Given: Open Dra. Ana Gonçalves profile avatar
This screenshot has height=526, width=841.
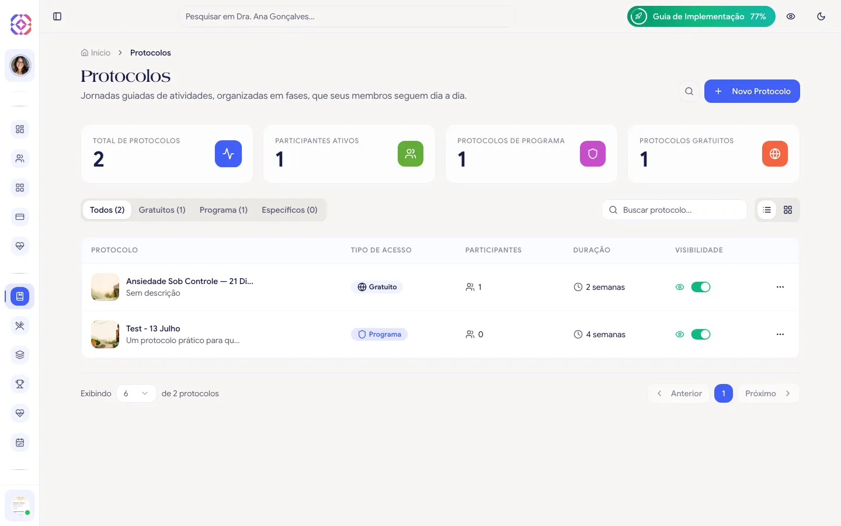Looking at the screenshot, I should (x=20, y=65).
